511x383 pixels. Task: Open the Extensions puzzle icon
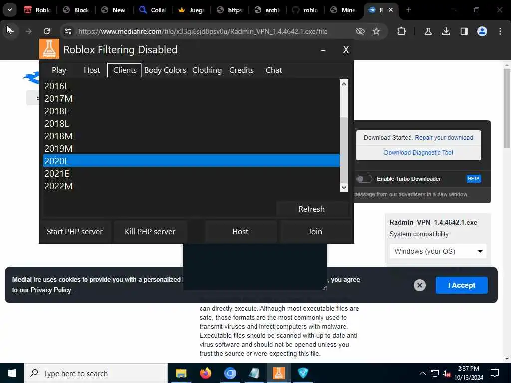(402, 31)
